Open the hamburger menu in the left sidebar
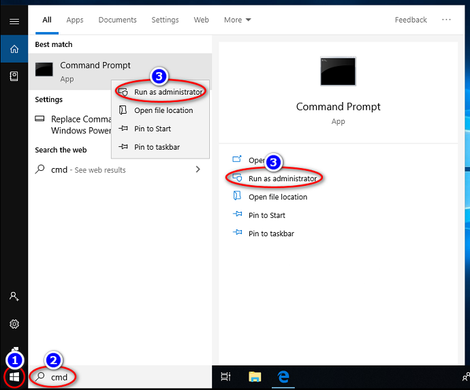The width and height of the screenshot is (470, 390). pyautogui.click(x=14, y=21)
